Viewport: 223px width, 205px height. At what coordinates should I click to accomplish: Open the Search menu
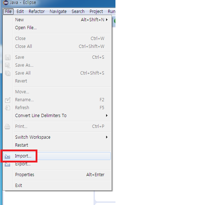coord(78,12)
